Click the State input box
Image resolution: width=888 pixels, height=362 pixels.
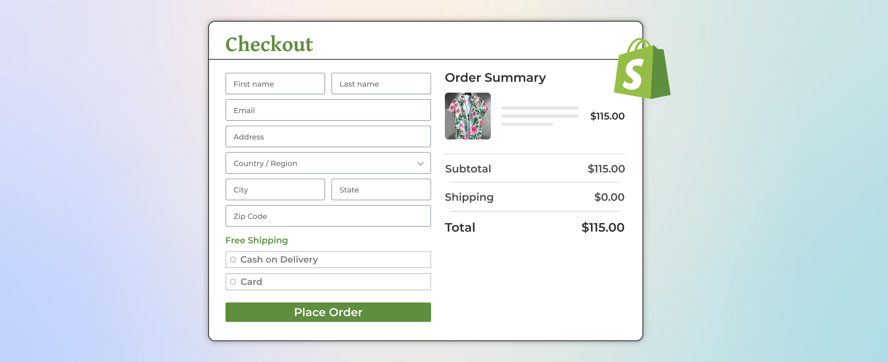(381, 190)
